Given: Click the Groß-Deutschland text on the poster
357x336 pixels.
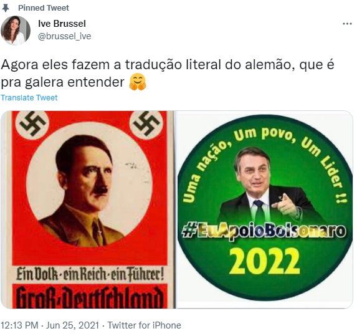Looking at the screenshot, I should (x=90, y=297).
